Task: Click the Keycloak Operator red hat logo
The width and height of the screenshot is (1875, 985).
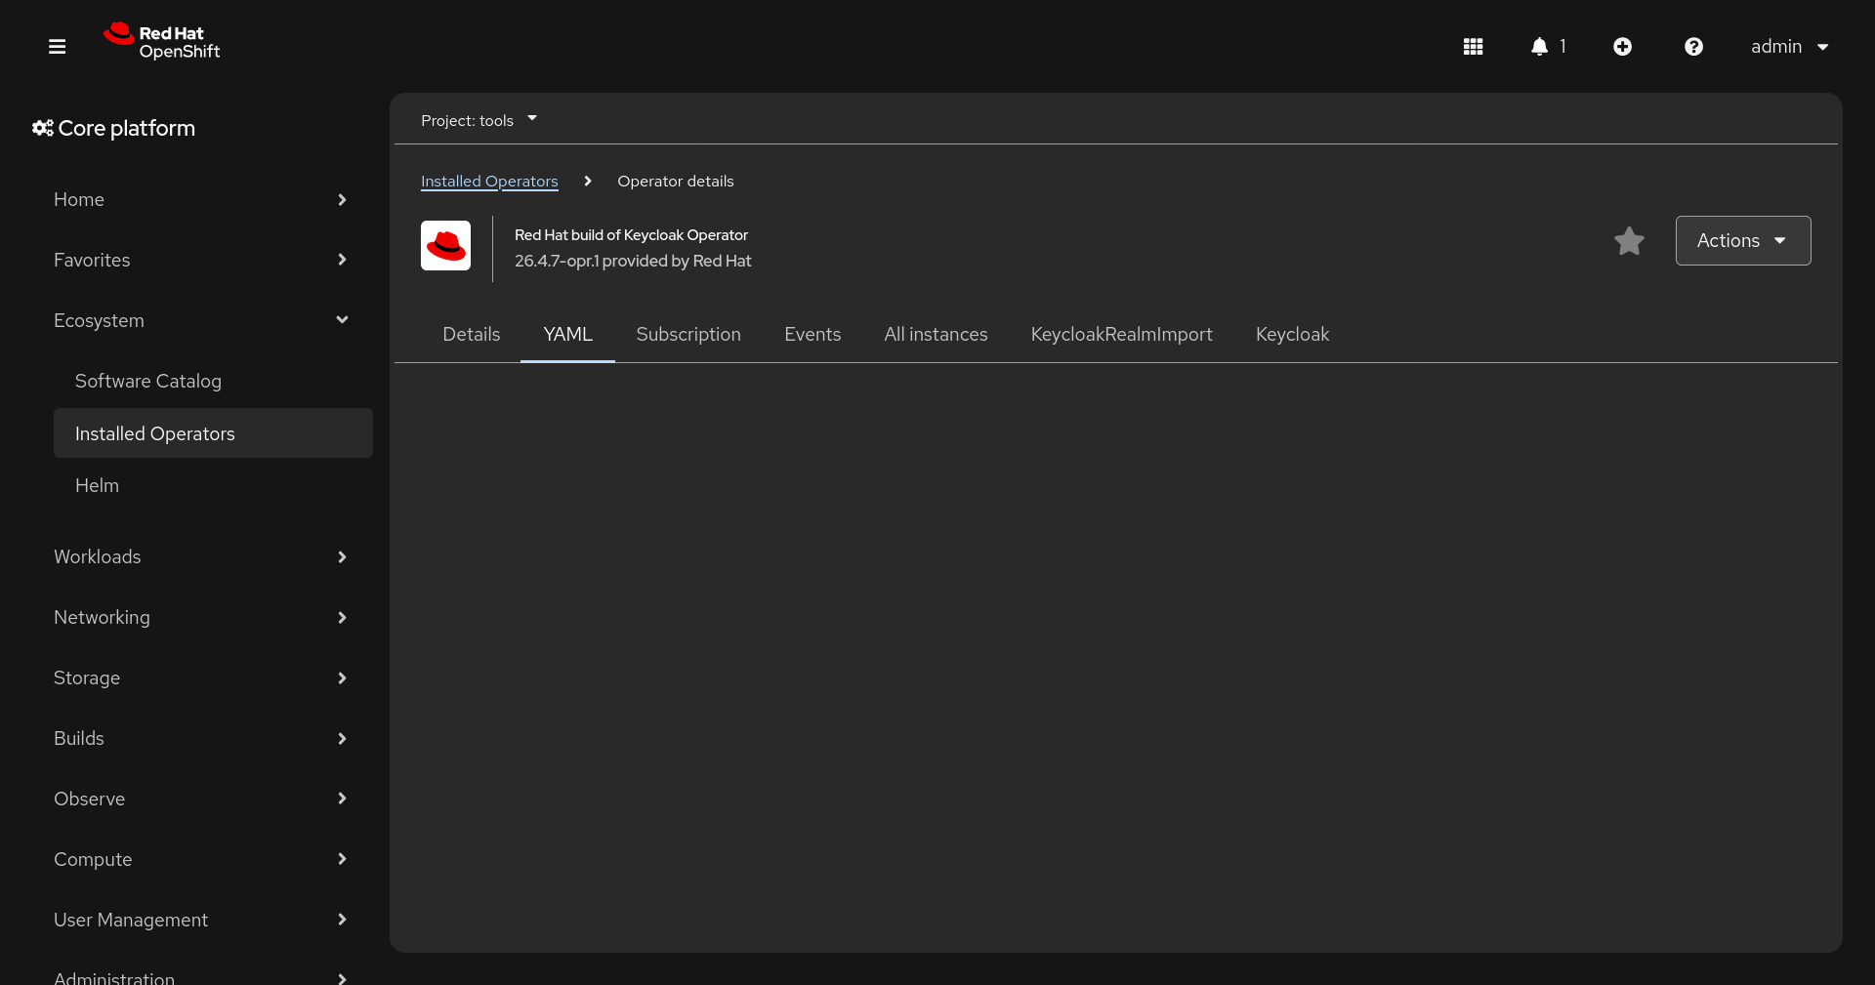Action: pos(445,245)
